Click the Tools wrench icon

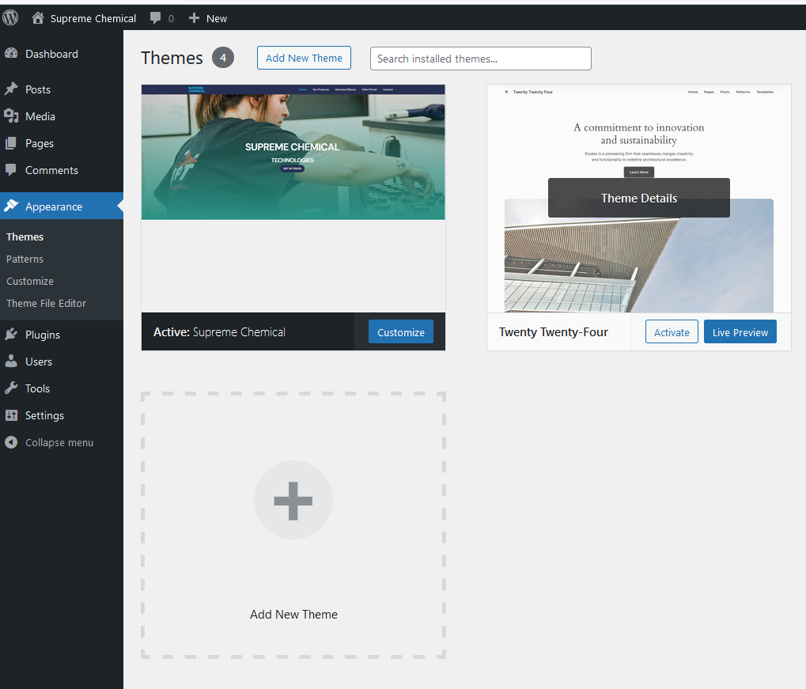tap(11, 388)
